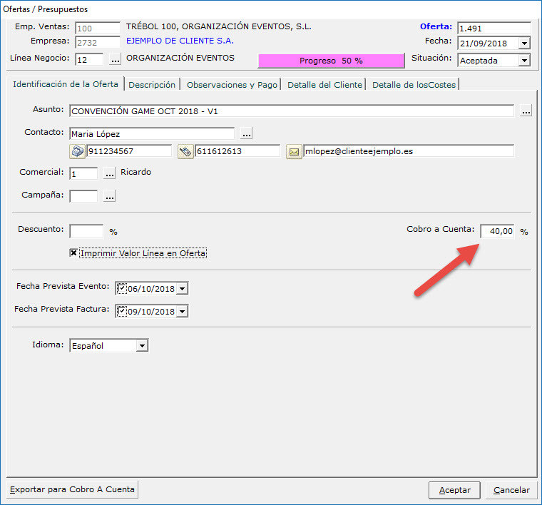Click the Línea Negocio field with 12
Screen dimensions: 542x505
[x=89, y=59]
